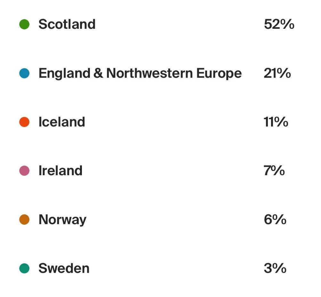Click the brown-orange dot beside Norway
The image size is (321, 297).
pos(24,220)
